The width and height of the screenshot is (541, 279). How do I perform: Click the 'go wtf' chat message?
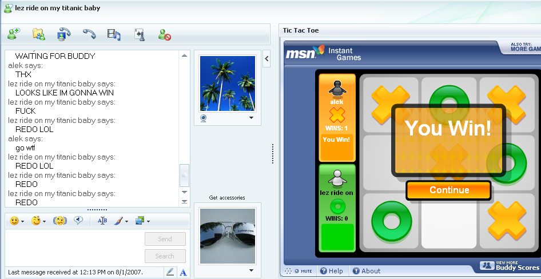coord(25,148)
